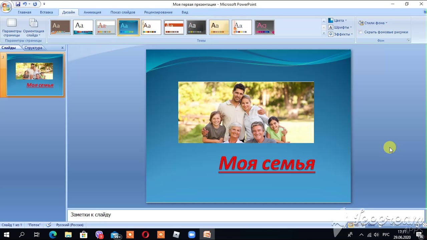This screenshot has width=427, height=240.
Task: Save the presentation from quick access toolbar
Action: click(x=18, y=4)
